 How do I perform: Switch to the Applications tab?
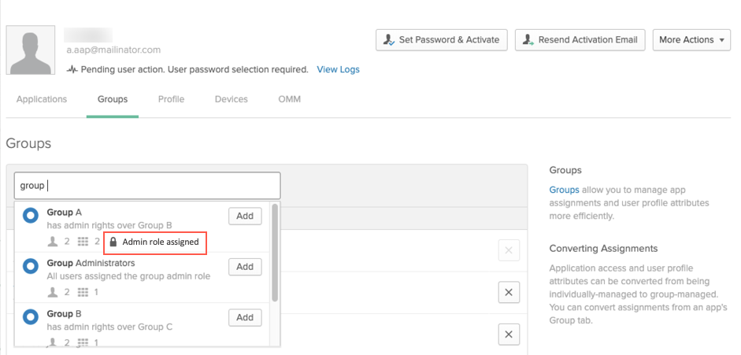tap(42, 100)
